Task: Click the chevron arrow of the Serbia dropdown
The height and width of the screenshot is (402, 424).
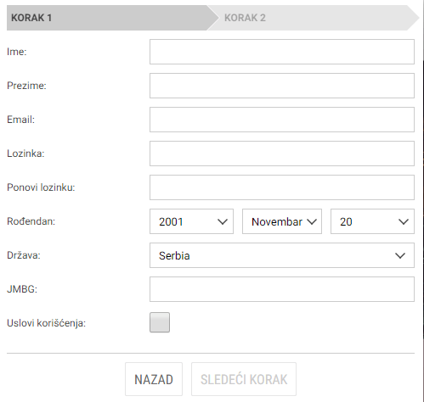Action: point(400,256)
